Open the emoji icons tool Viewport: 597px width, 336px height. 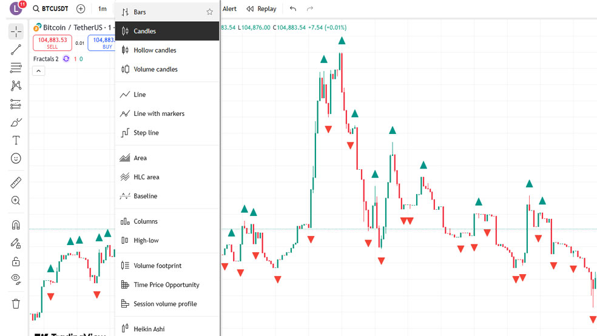click(16, 158)
